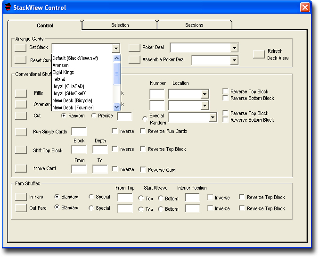Enable Inverse for In Faro

[210, 197]
